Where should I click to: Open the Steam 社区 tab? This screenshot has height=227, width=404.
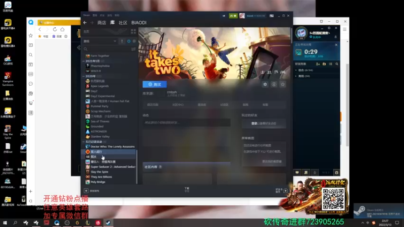click(123, 23)
